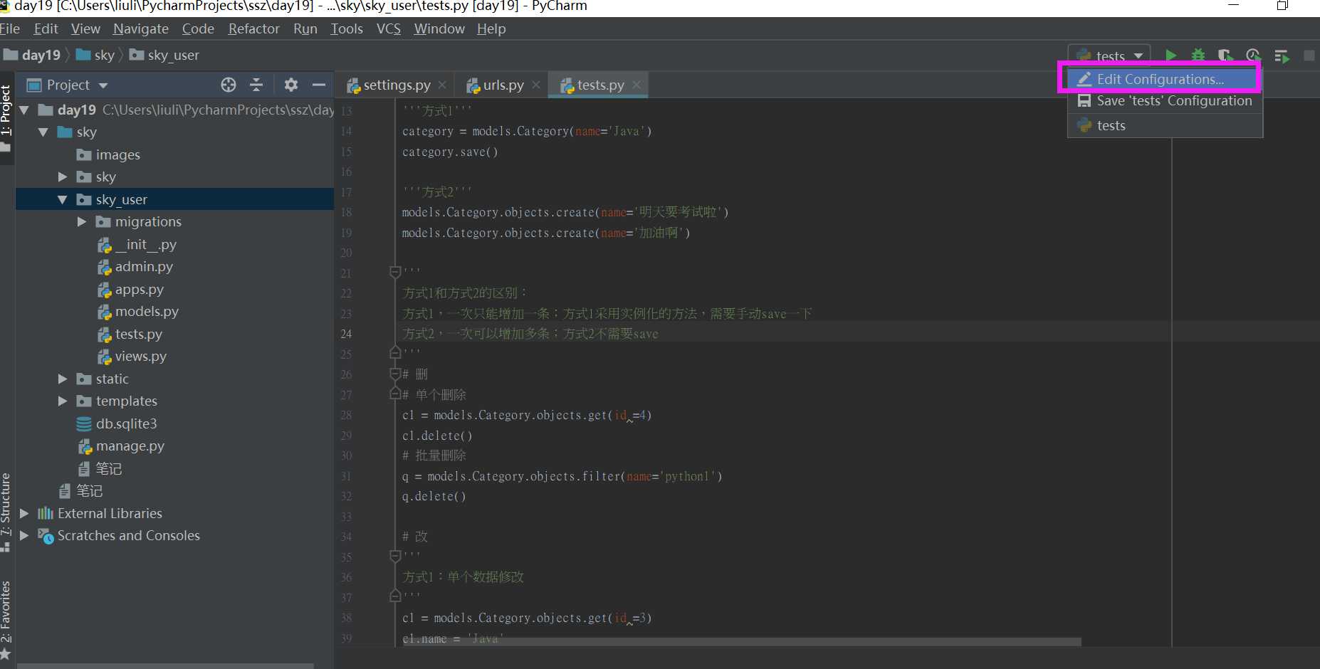Click the Profile run icon
The height and width of the screenshot is (669, 1320).
(x=1253, y=55)
